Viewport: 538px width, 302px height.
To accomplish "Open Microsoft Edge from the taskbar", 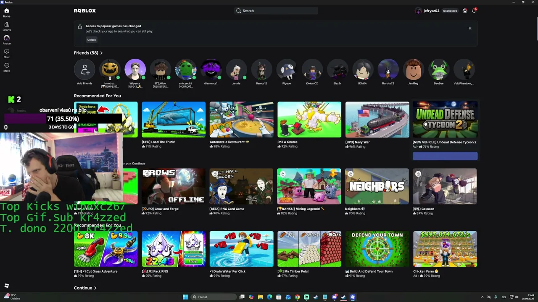I will (x=269, y=297).
